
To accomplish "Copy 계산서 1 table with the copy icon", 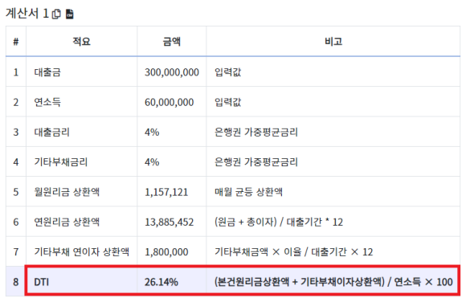I will click(x=56, y=14).
